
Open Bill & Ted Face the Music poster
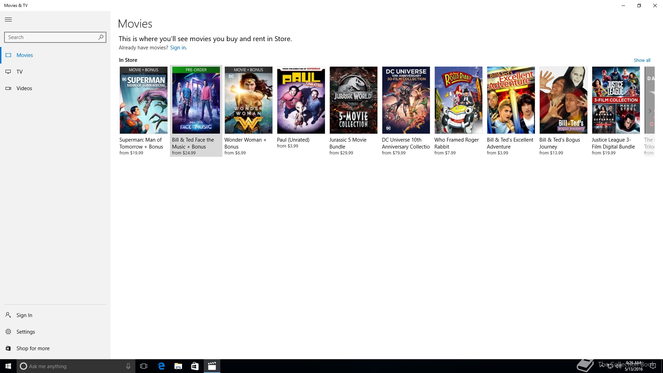tap(196, 100)
